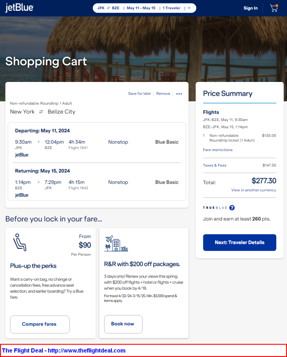Click the TrueBlue help question mark icon

point(232,208)
